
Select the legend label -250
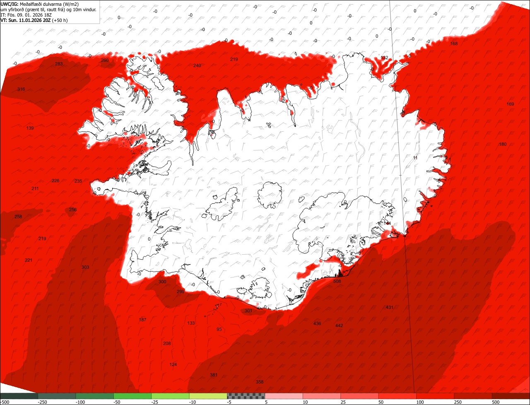[x=42, y=402]
